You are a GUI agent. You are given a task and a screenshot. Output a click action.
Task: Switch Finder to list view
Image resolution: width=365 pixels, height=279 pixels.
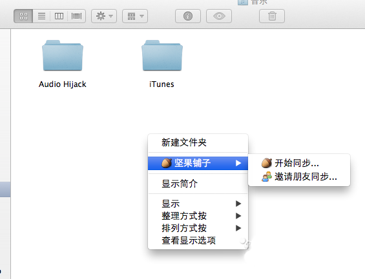[x=41, y=16]
